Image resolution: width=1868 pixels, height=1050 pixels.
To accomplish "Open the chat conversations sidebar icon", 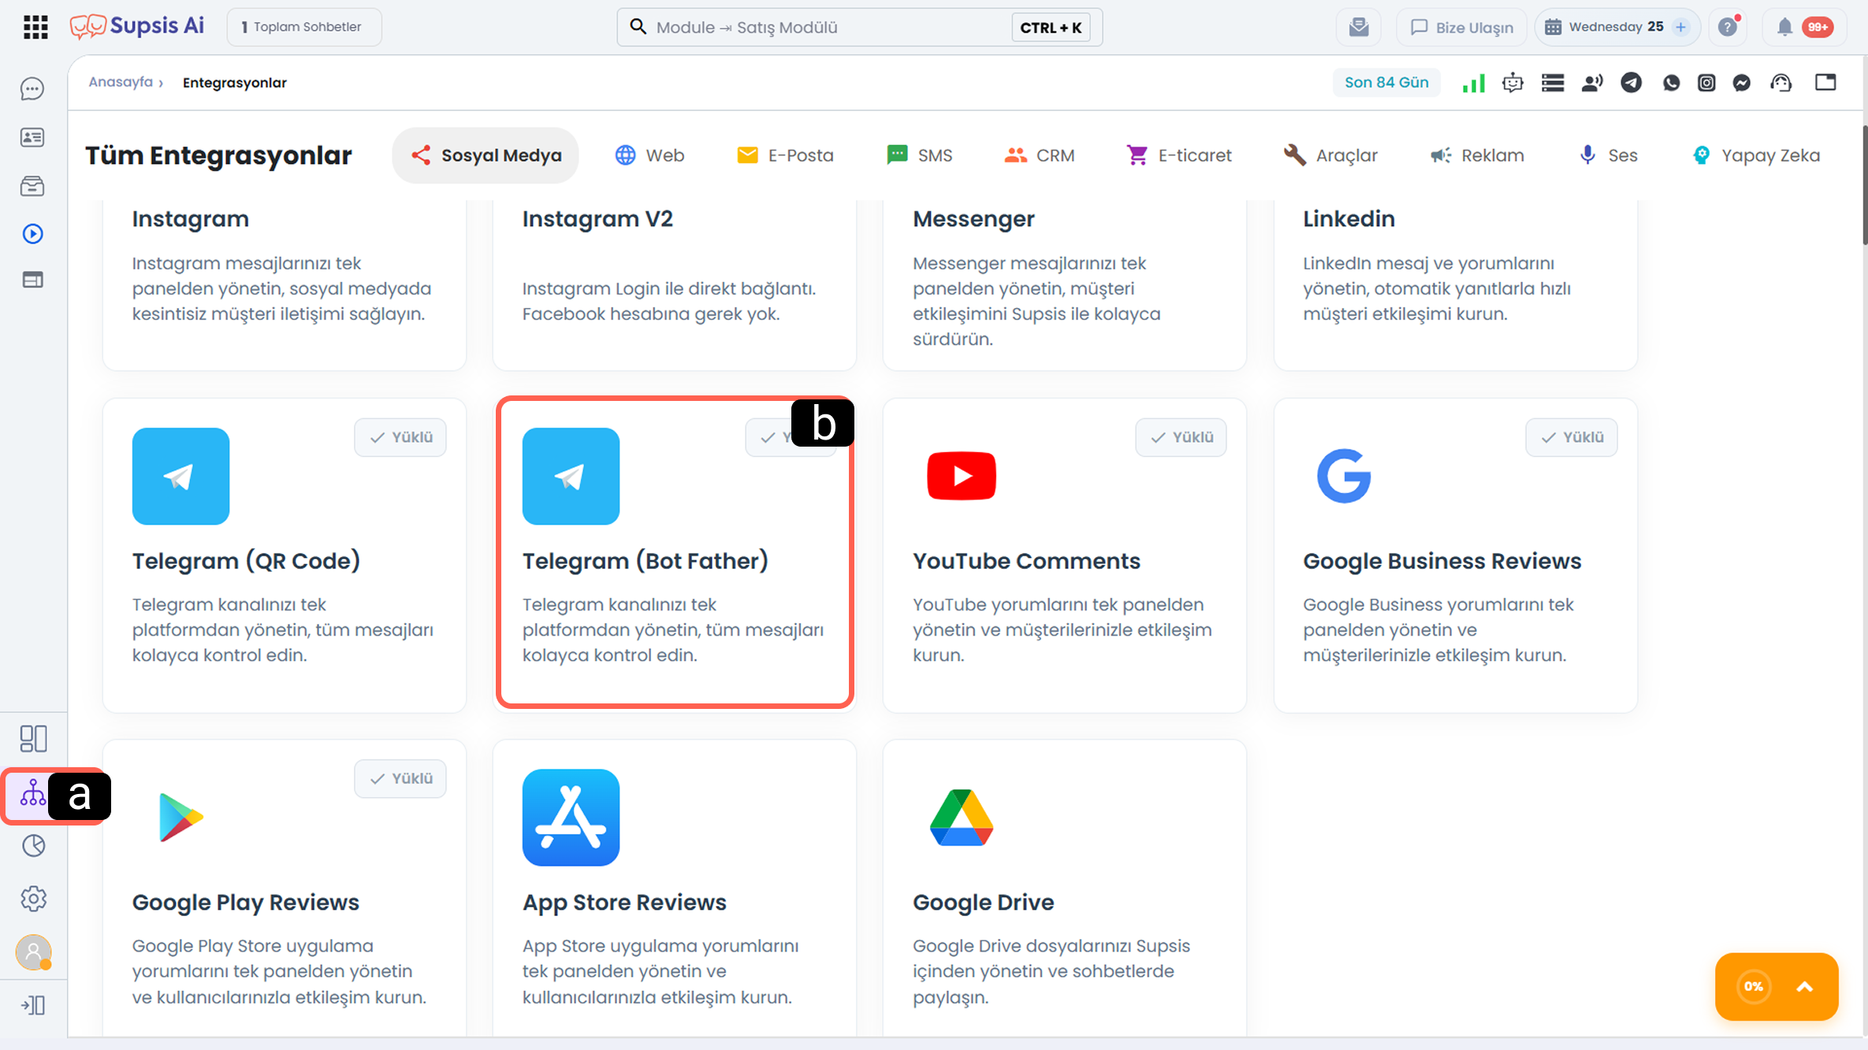I will point(32,89).
